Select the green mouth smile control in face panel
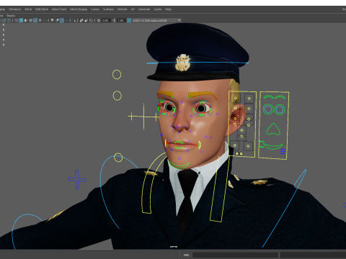Viewport: 346px width, 259px height. point(272,146)
